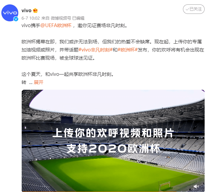Click the 这个夏天 closing sentence of the post

click(x=68, y=74)
